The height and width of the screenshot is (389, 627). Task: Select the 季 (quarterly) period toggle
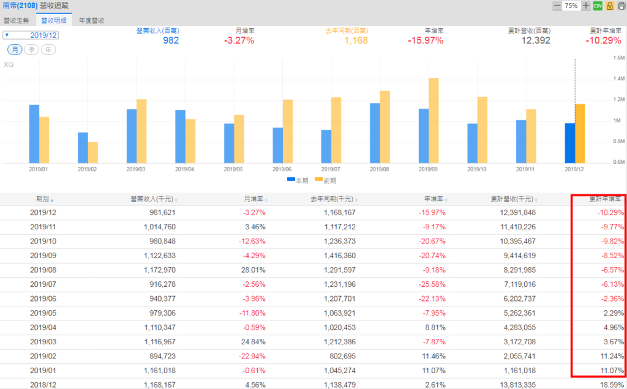(x=32, y=50)
